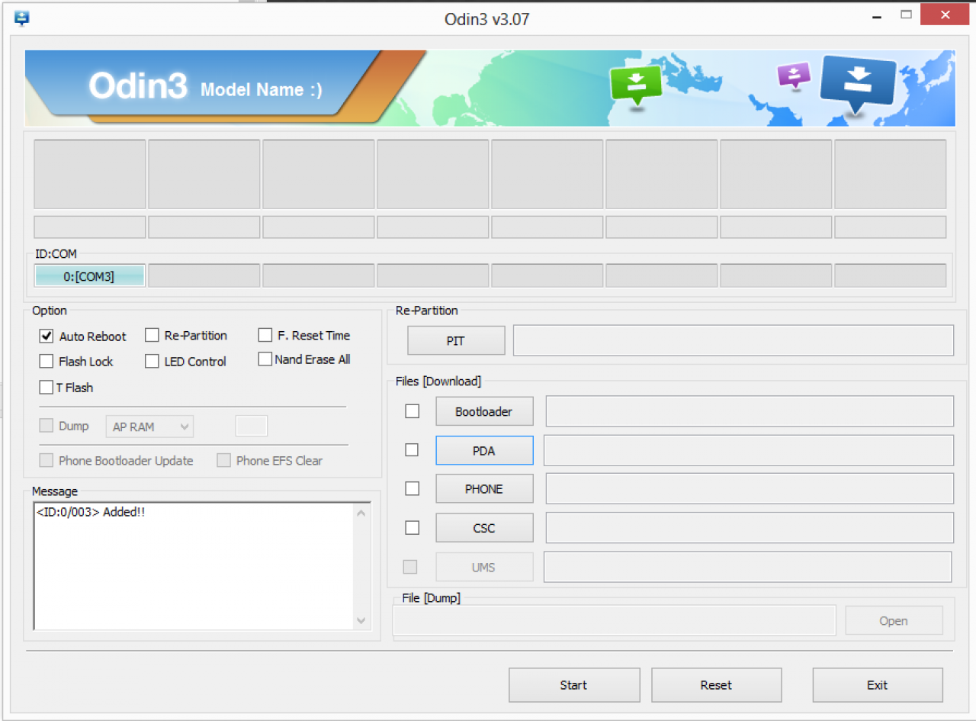Click the '<ID:0/003> Added!!' message text
Viewport: 976px width, 721px height.
(x=91, y=512)
